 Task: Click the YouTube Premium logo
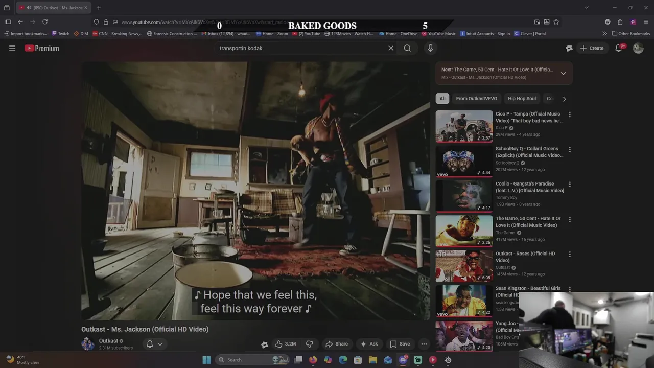42,48
